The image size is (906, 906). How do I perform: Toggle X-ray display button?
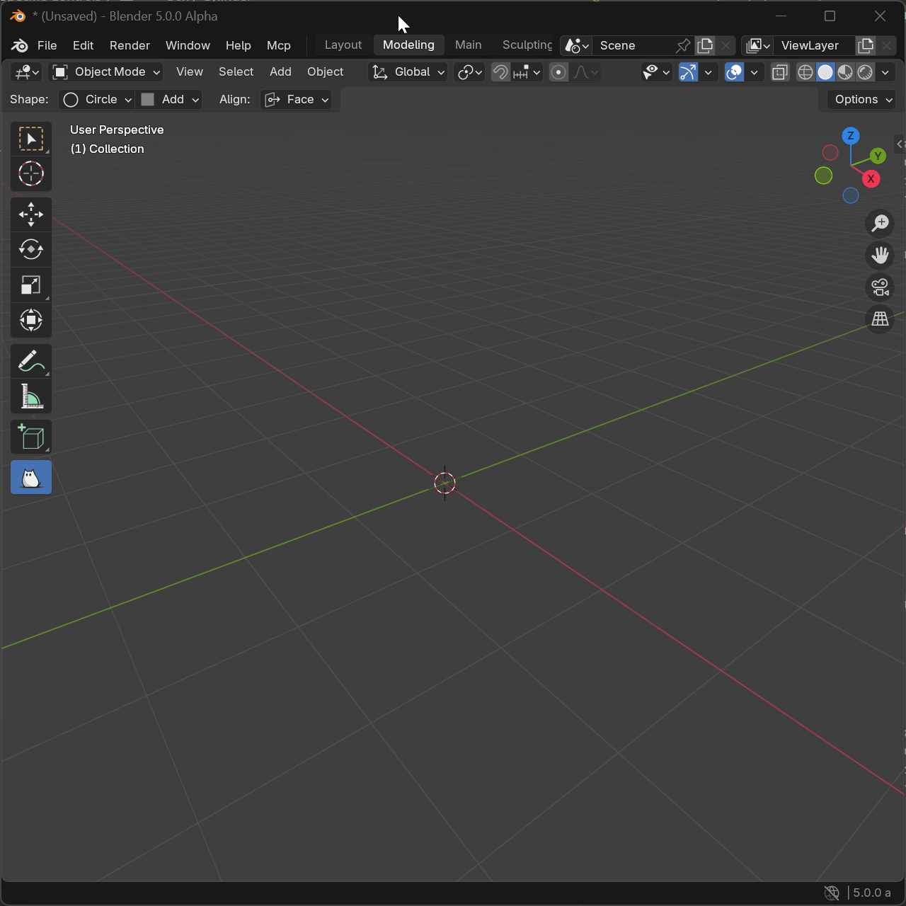(x=779, y=72)
